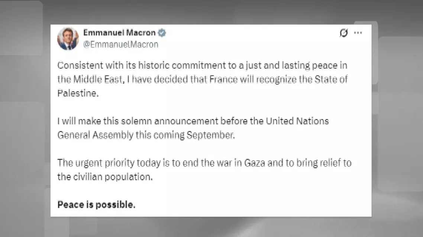Click the blank white space right of "Peace is possible."

point(253,205)
